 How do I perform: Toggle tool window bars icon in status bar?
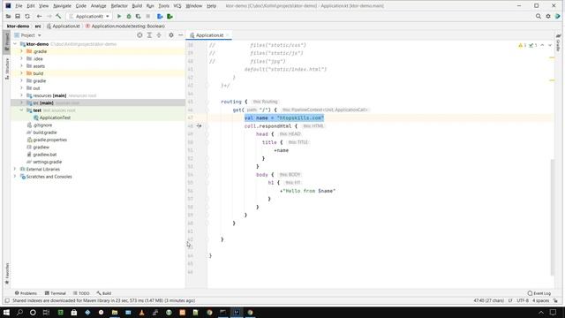coord(7,300)
